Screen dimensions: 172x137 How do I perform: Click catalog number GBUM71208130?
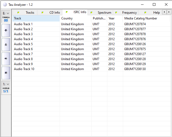[x=135, y=69]
